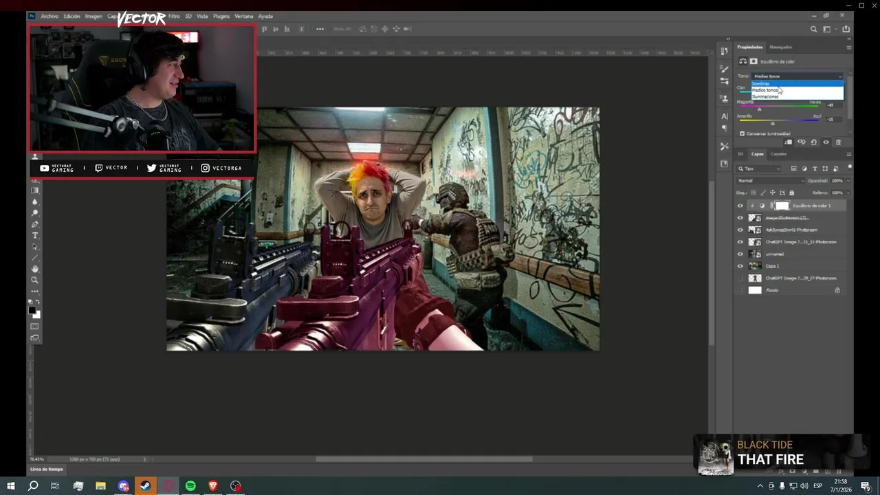Image resolution: width=880 pixels, height=495 pixels.
Task: Toggle adjustment visibility eye in Properties panel
Action: coord(826,142)
